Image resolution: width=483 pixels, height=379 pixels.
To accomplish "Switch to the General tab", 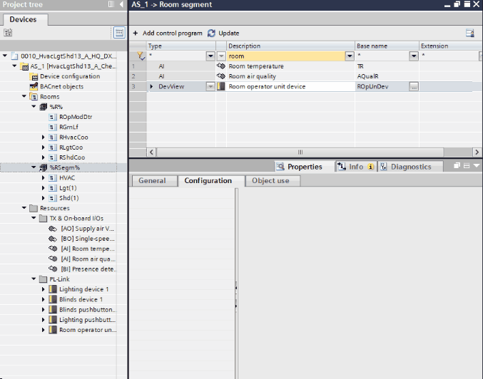I will click(x=154, y=180).
